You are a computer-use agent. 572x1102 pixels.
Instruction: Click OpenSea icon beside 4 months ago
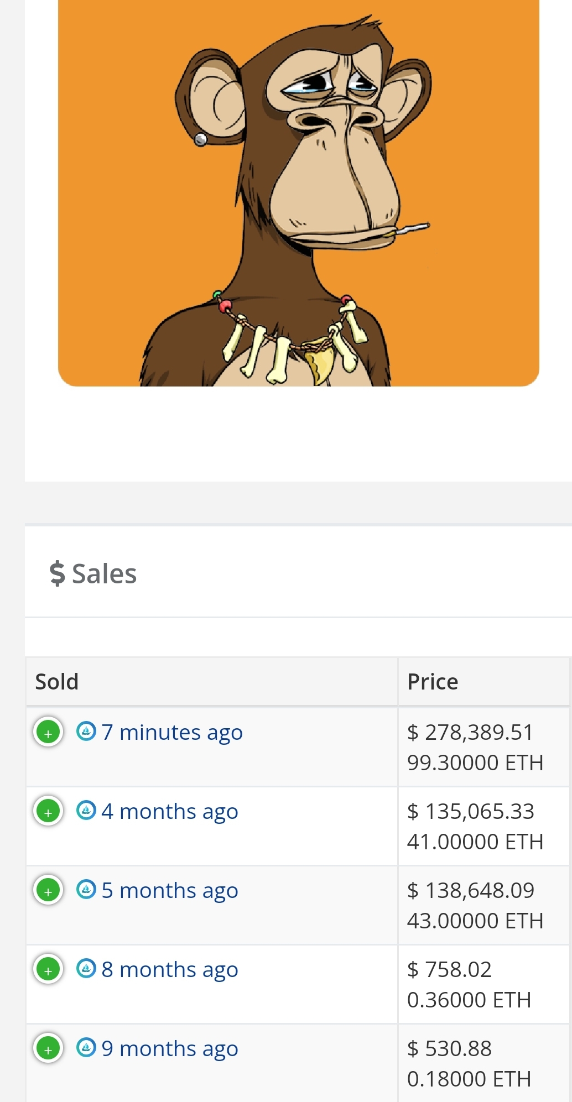[x=86, y=810]
